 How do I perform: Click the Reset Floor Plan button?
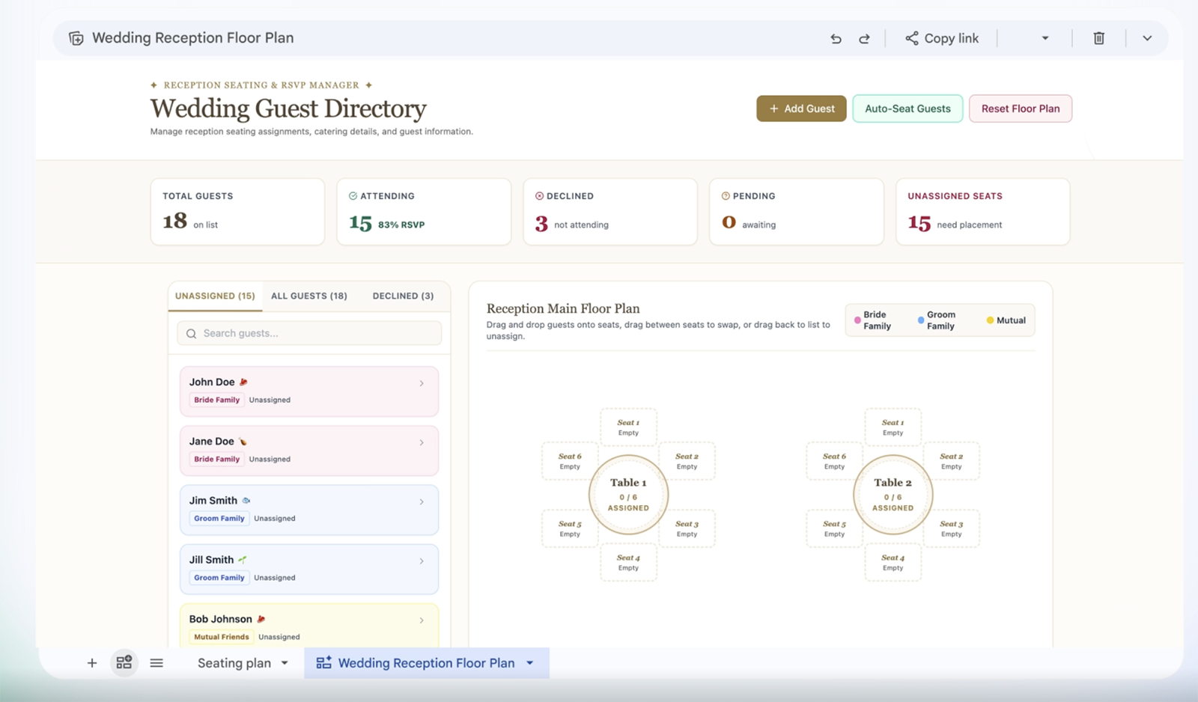(x=1021, y=109)
